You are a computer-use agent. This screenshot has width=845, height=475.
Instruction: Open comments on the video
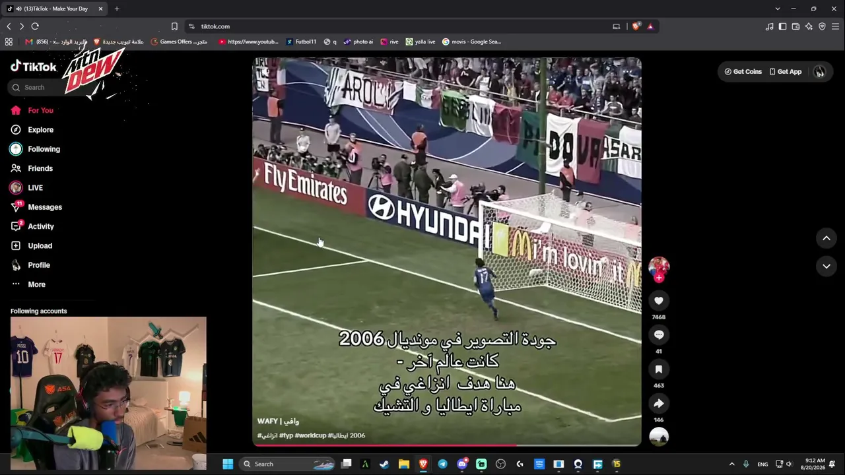point(658,335)
